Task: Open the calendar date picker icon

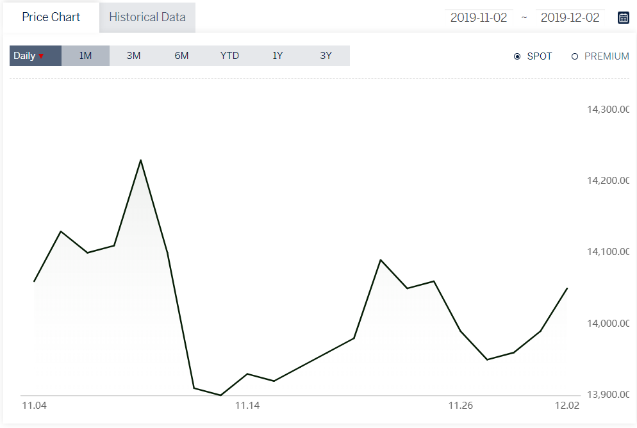Action: [623, 17]
